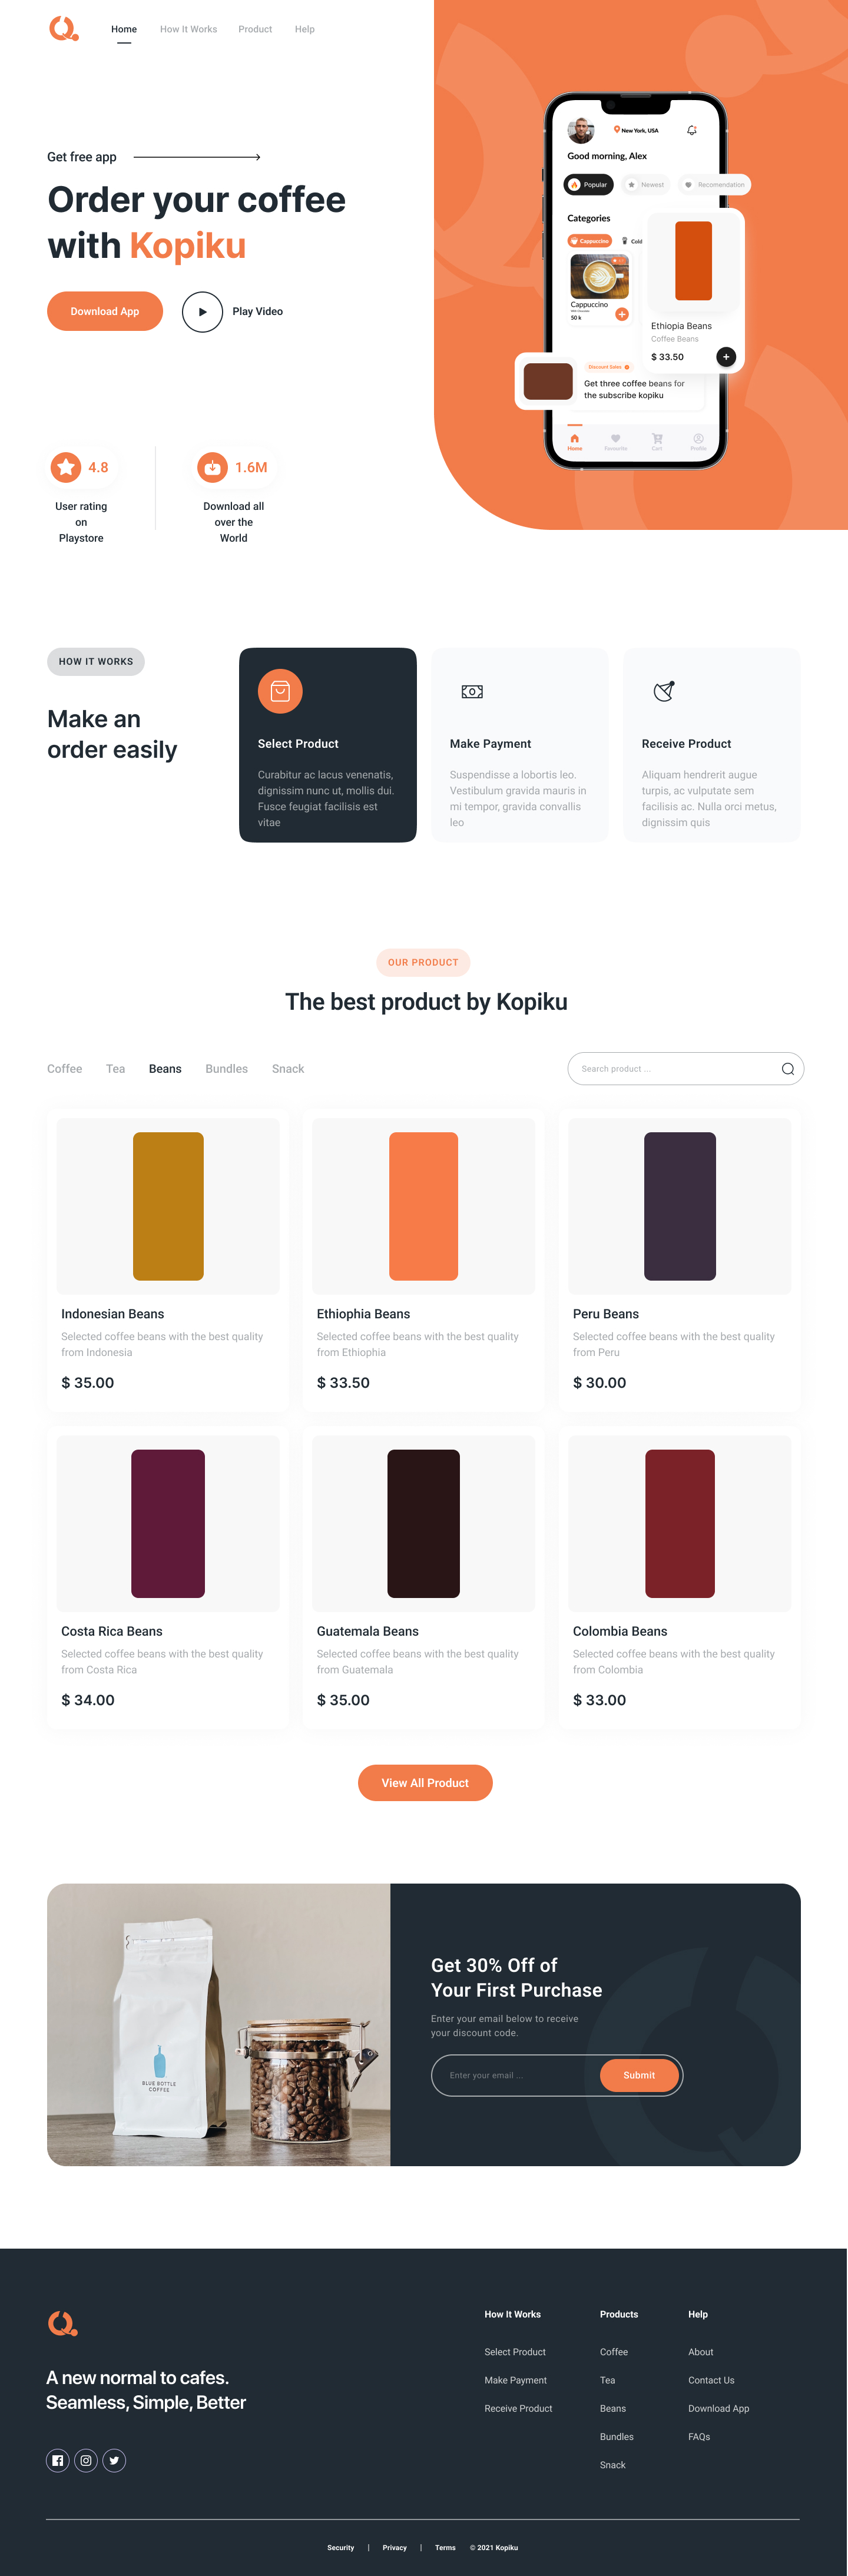The width and height of the screenshot is (848, 2576).
Task: Click the Receive Product icon
Action: point(664,691)
